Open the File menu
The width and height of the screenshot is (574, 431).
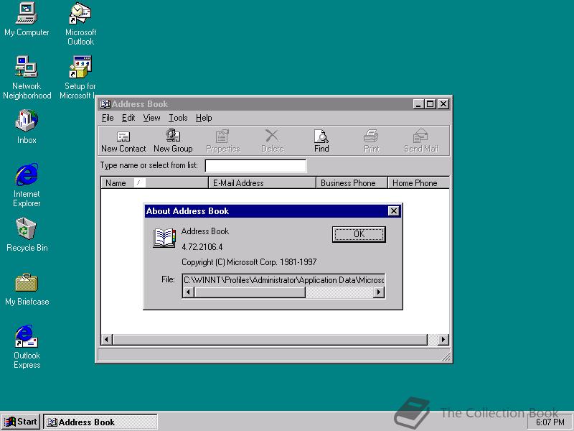(x=108, y=118)
